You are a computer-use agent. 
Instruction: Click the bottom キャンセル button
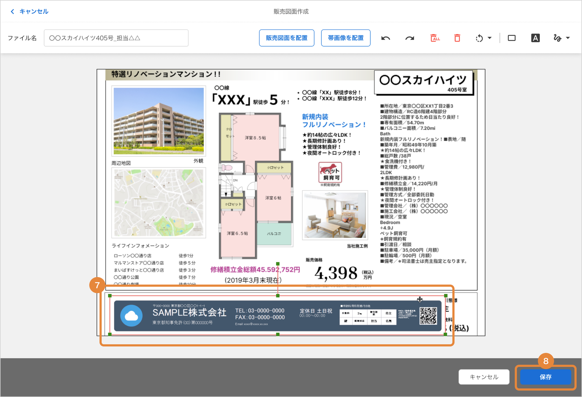(x=484, y=377)
